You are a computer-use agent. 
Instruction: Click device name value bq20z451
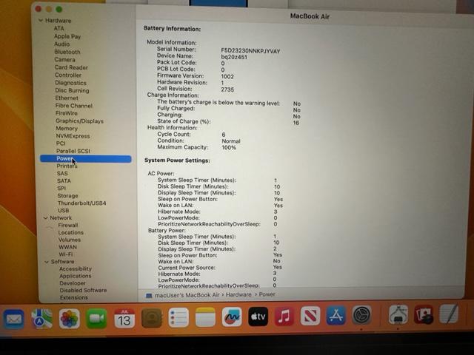coord(234,57)
